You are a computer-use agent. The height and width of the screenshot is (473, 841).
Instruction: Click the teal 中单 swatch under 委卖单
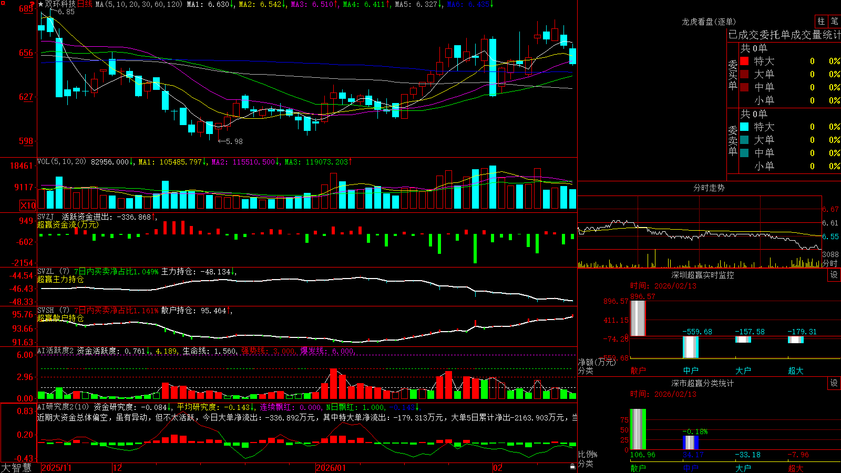pyautogui.click(x=744, y=153)
